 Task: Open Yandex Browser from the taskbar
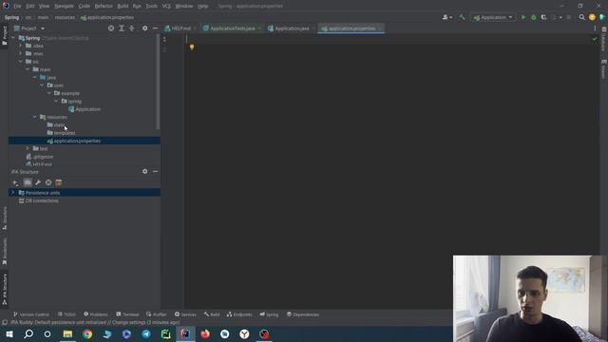pos(244,333)
